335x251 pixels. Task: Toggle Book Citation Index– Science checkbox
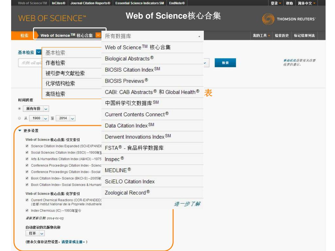coord(27,178)
